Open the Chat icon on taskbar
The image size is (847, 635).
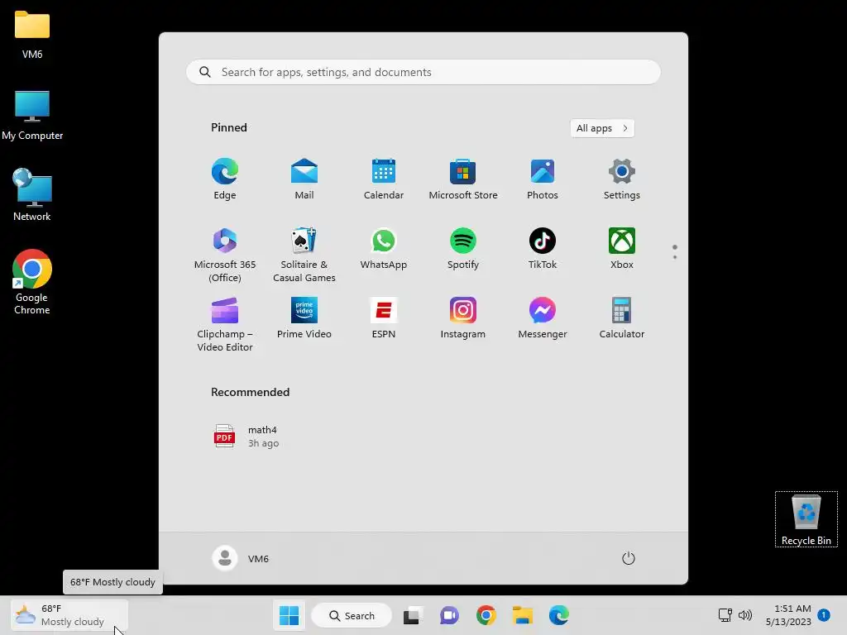449,615
